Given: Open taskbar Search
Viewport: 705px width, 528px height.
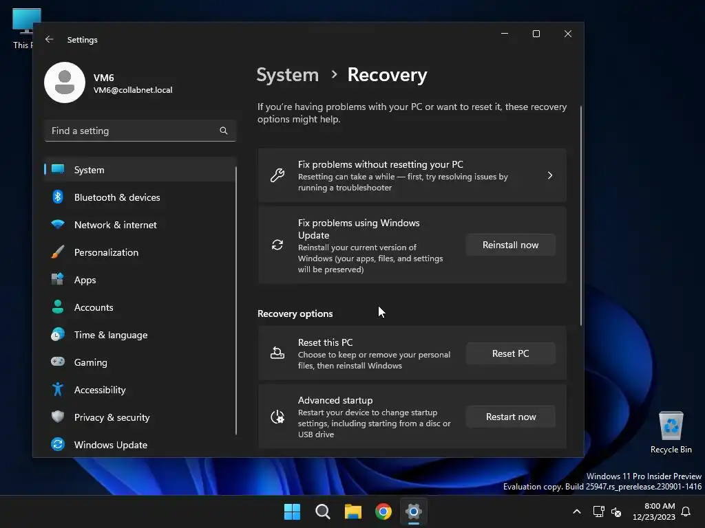Looking at the screenshot, I should 322,511.
